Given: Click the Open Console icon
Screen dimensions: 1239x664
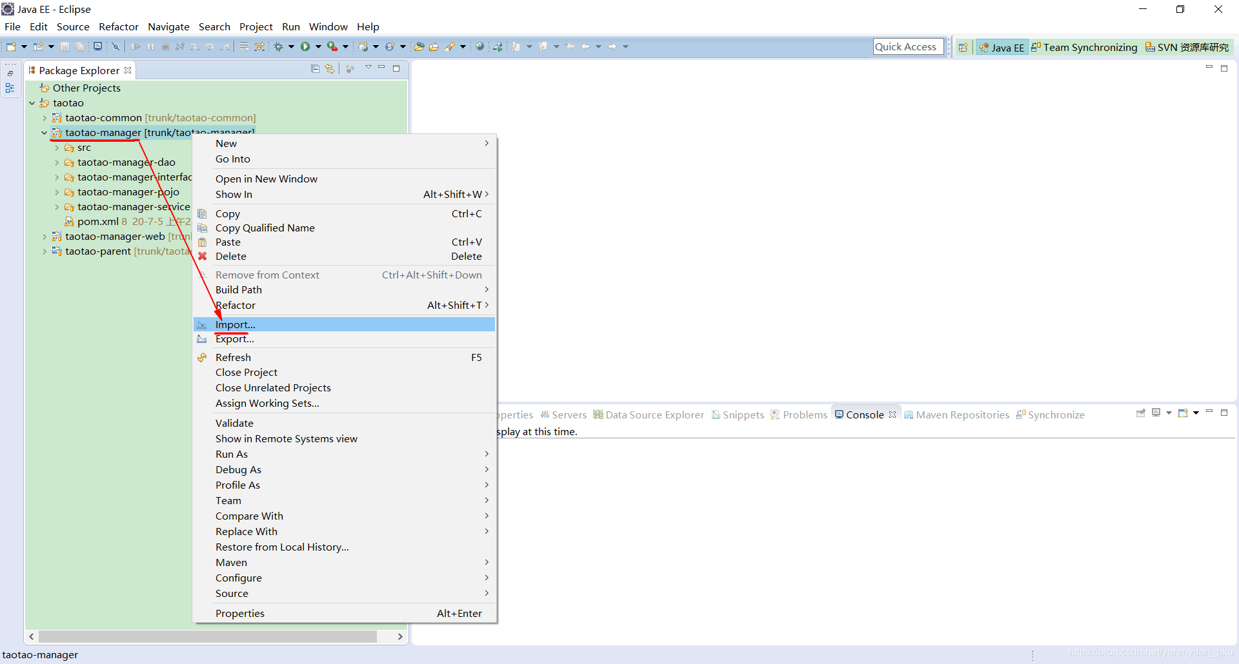Looking at the screenshot, I should [1182, 413].
